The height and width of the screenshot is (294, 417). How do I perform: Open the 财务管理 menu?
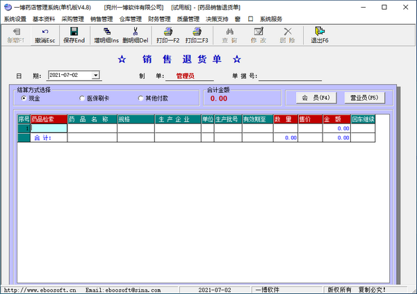(x=159, y=19)
